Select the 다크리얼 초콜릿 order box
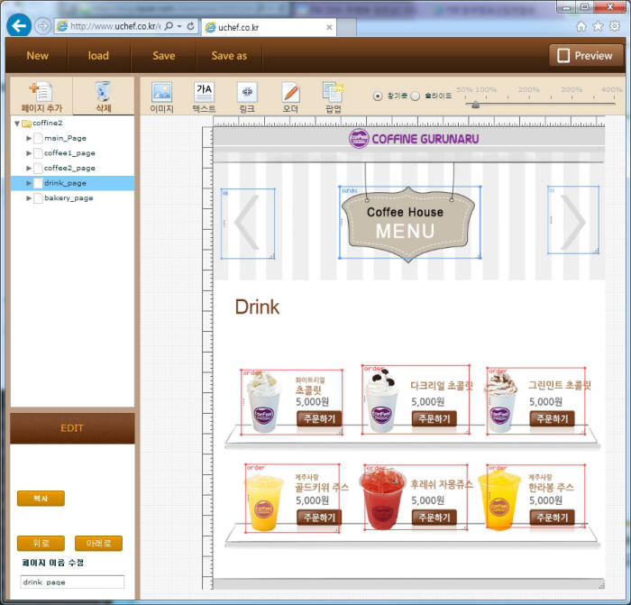The image size is (631, 605). [x=416, y=399]
